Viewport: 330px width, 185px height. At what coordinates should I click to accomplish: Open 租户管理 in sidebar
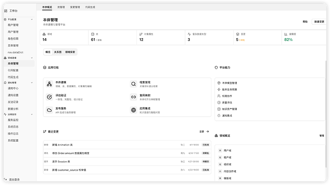tap(13, 25)
